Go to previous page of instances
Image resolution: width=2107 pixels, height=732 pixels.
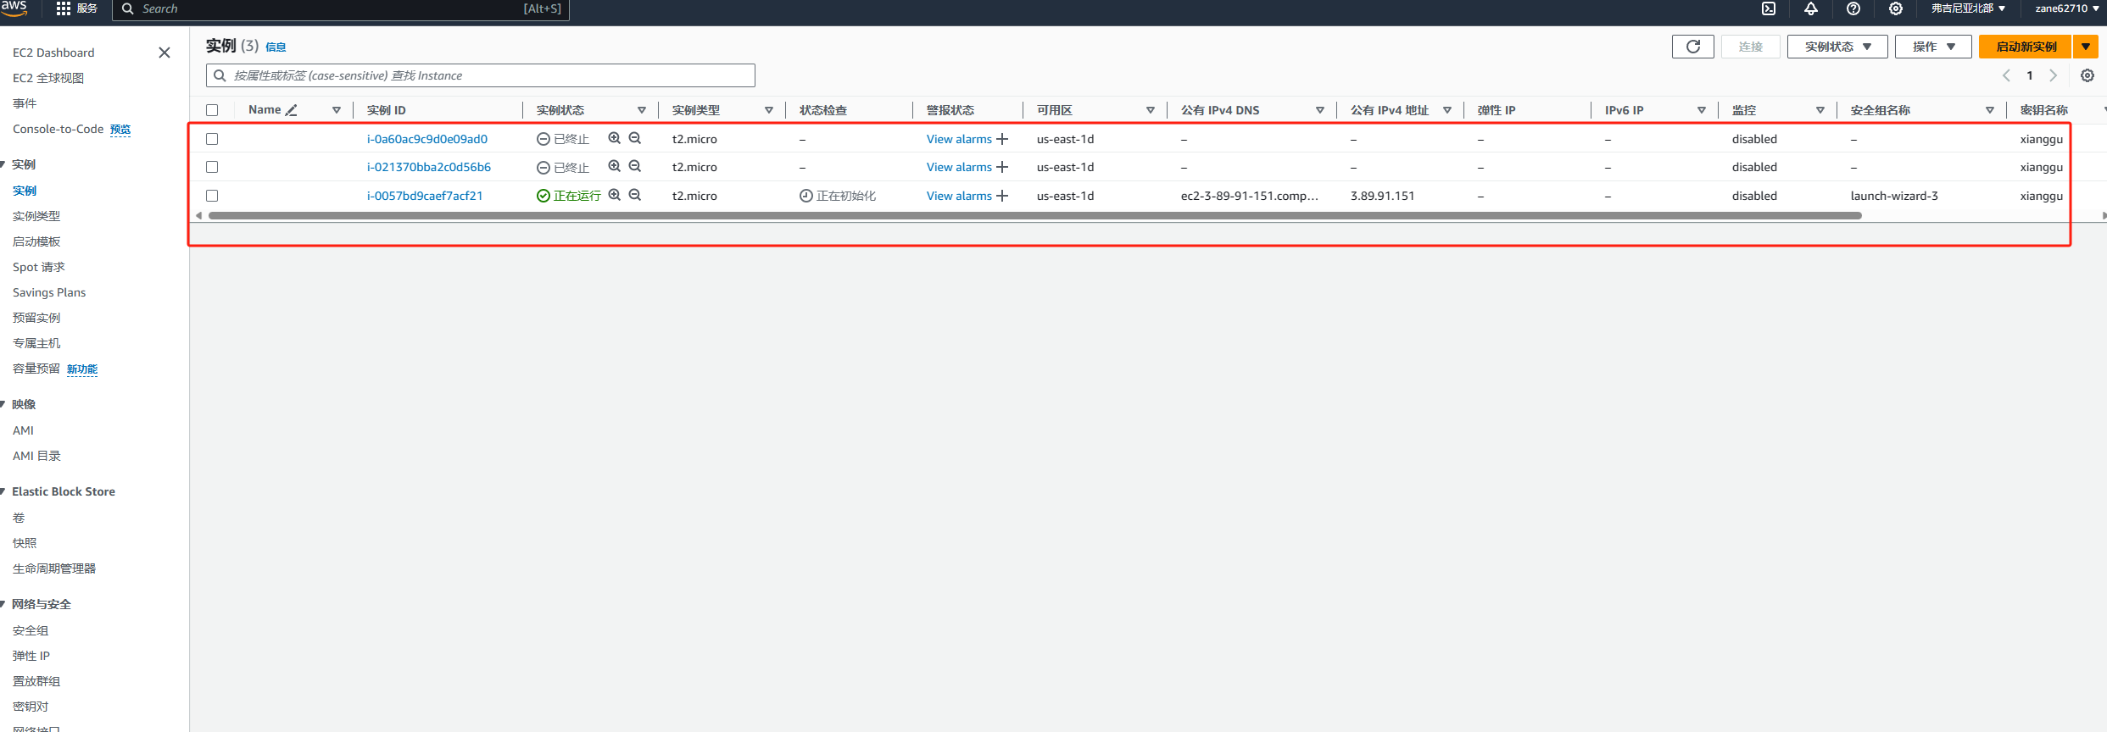[x=2006, y=75]
